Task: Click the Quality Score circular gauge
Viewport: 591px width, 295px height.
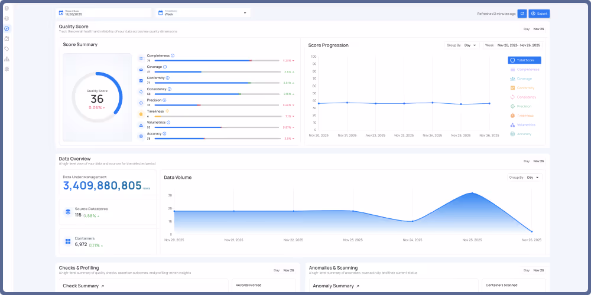Action: 97,97
